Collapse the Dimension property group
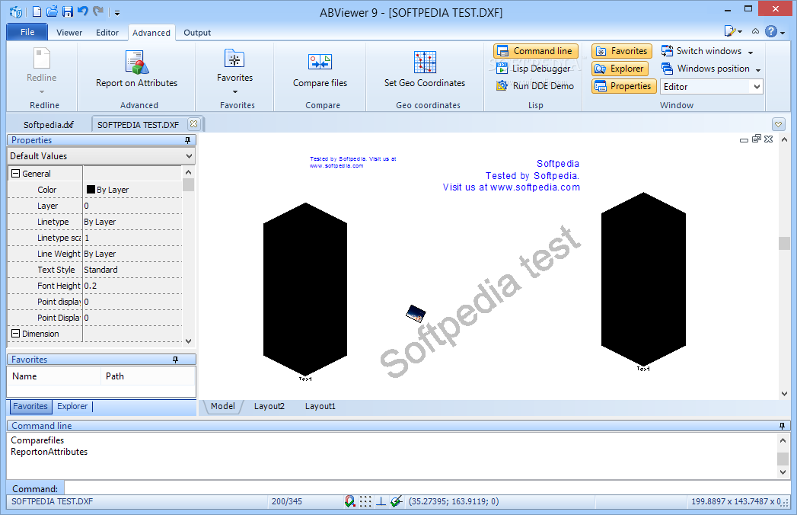The height and width of the screenshot is (515, 797). pyautogui.click(x=16, y=334)
